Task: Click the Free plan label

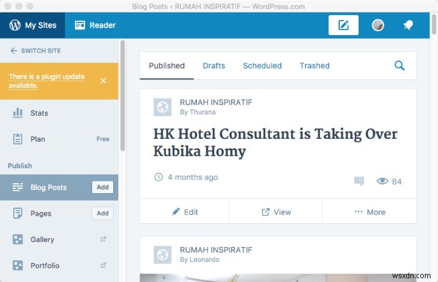Action: click(x=103, y=139)
